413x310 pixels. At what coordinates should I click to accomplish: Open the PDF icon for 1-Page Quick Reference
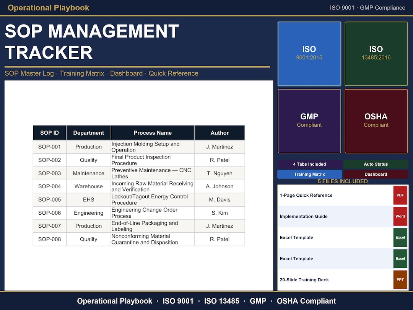click(400, 195)
